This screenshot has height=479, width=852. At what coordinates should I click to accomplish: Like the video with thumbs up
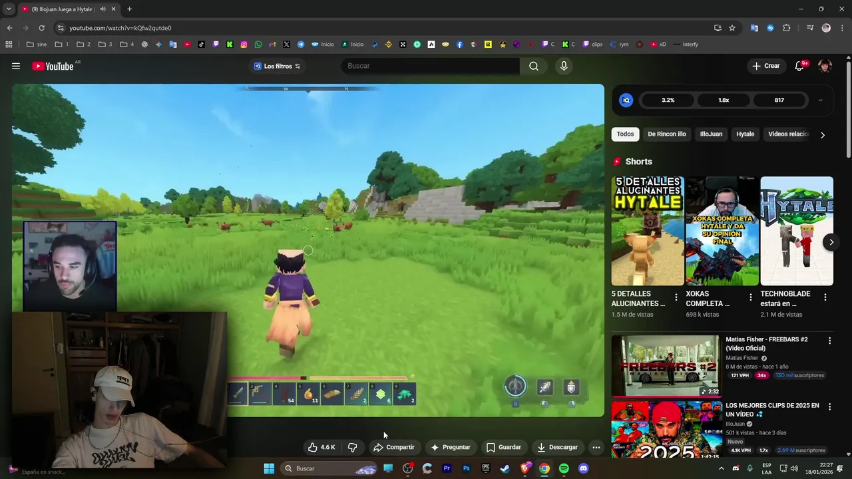click(x=321, y=447)
